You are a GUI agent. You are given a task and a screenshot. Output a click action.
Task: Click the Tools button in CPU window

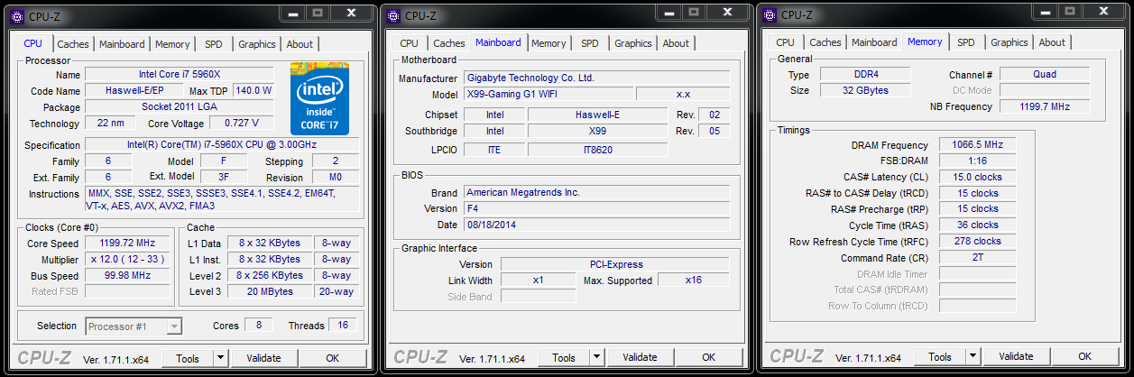(188, 358)
